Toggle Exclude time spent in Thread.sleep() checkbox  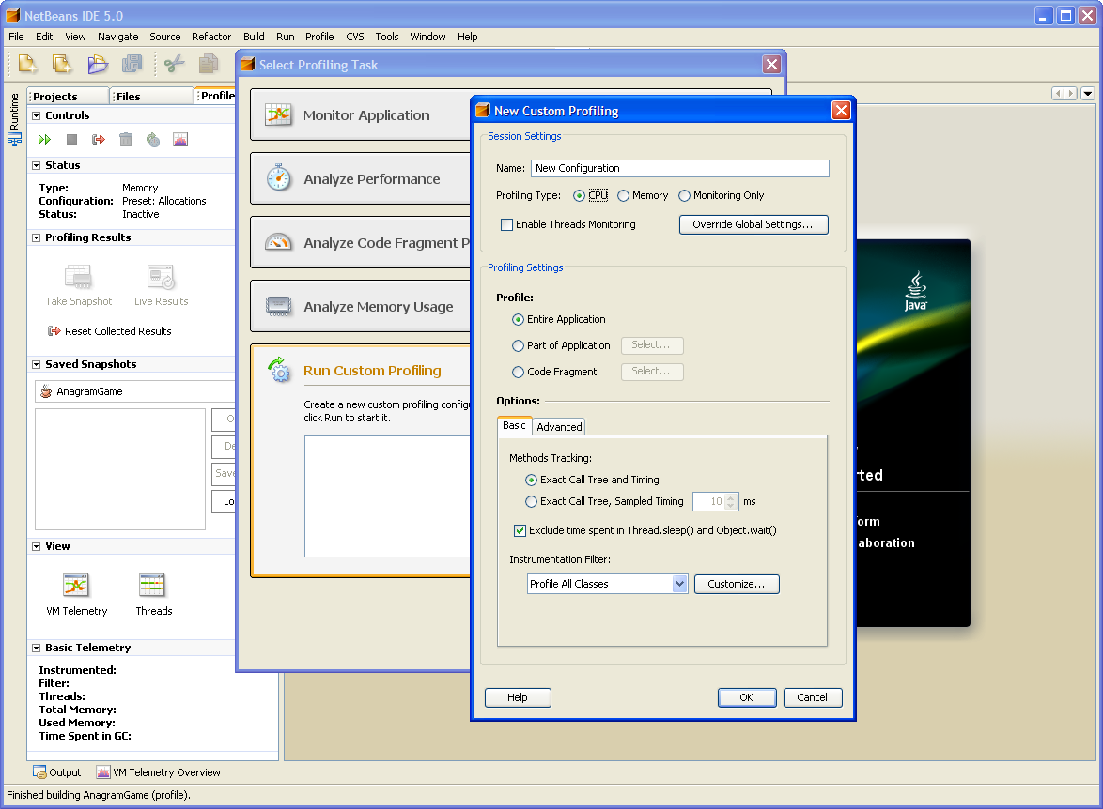click(x=520, y=530)
